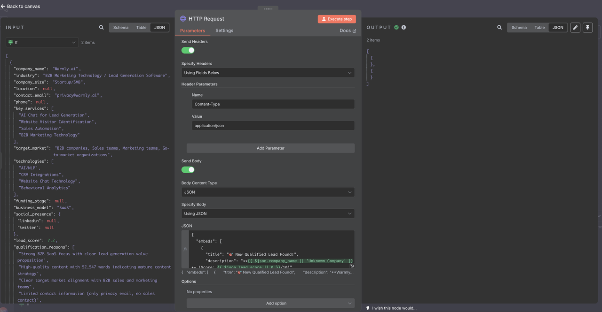Go back to canvas via arrow link
The image size is (602, 312).
tap(21, 7)
